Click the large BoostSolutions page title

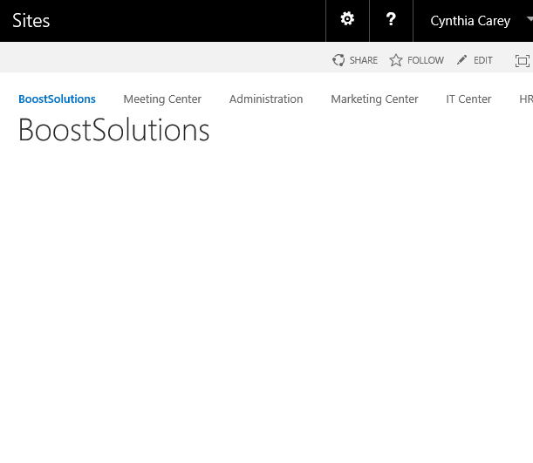pos(114,129)
